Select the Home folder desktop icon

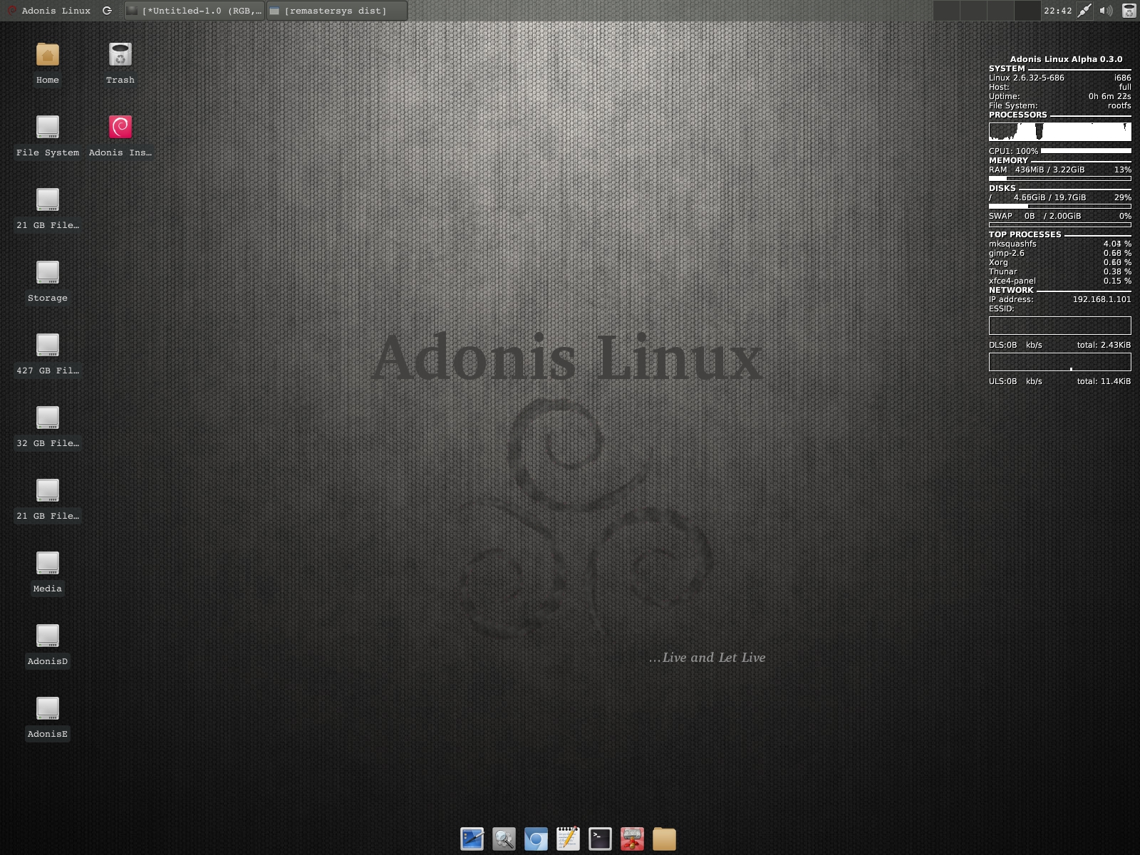tap(48, 56)
